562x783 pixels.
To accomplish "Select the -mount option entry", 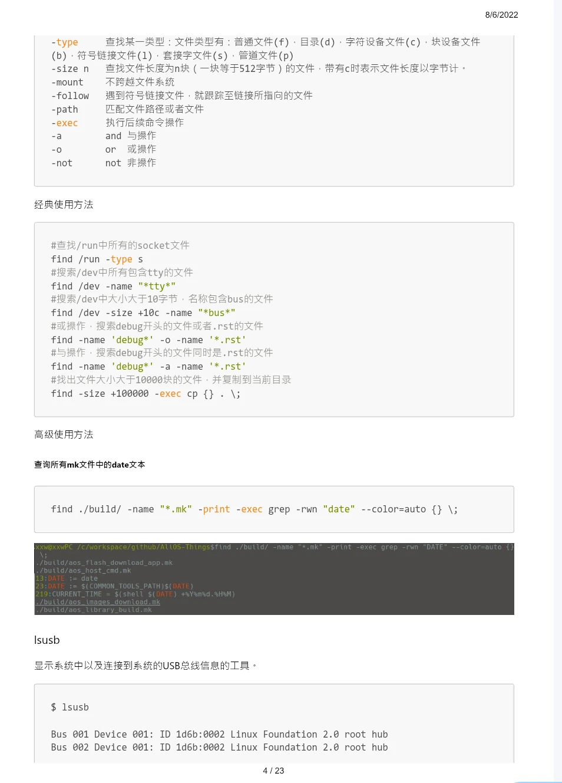I will [67, 82].
